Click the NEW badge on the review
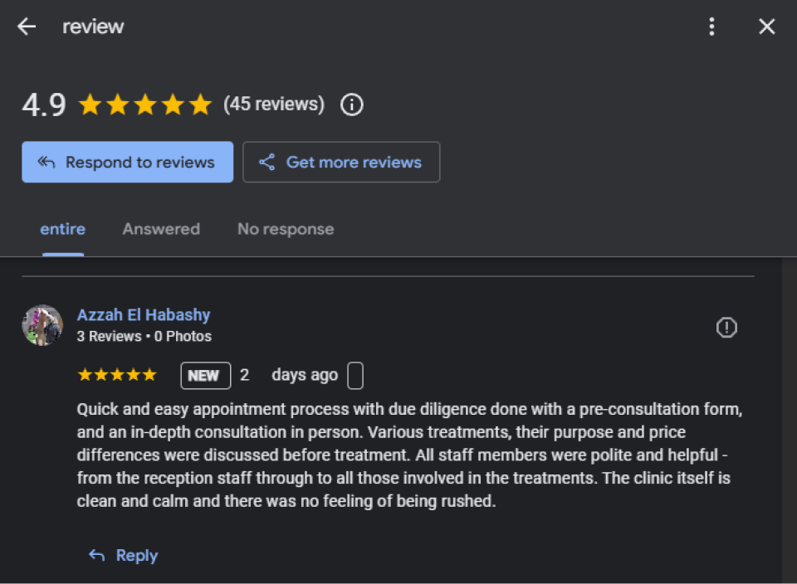 [x=205, y=376]
